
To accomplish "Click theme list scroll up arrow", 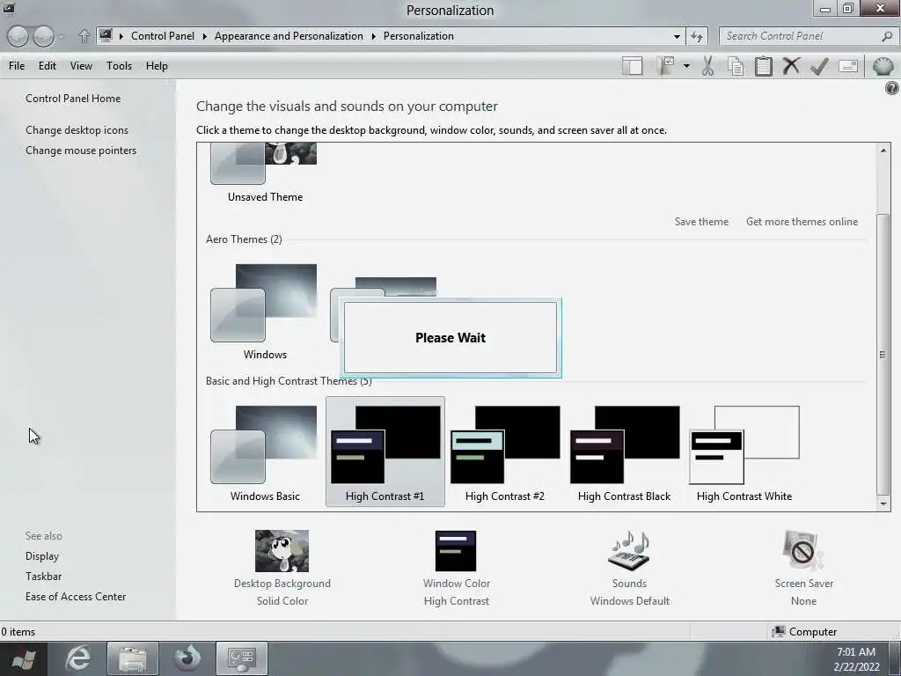I will [x=883, y=151].
